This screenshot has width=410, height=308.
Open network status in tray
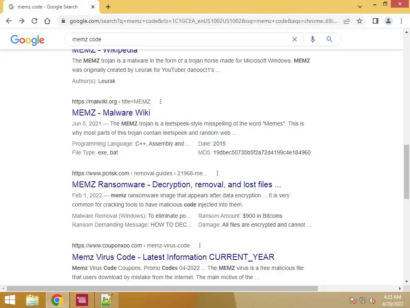[363, 300]
